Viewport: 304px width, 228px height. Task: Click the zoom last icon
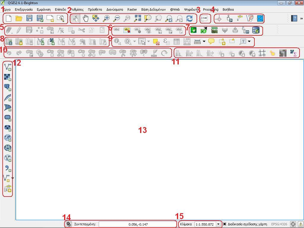tap(169, 18)
